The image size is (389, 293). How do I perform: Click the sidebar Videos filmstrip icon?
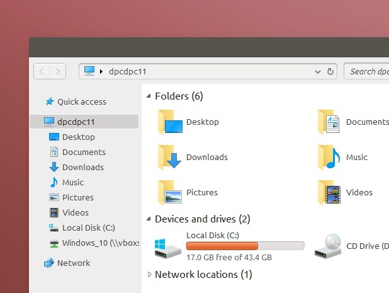(54, 212)
